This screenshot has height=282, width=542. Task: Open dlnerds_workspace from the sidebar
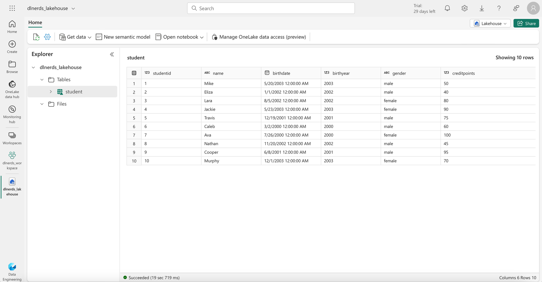(x=12, y=160)
